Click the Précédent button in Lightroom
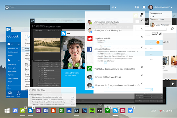The width and height of the screenshot is (177, 118). pyautogui.click(x=142, y=101)
